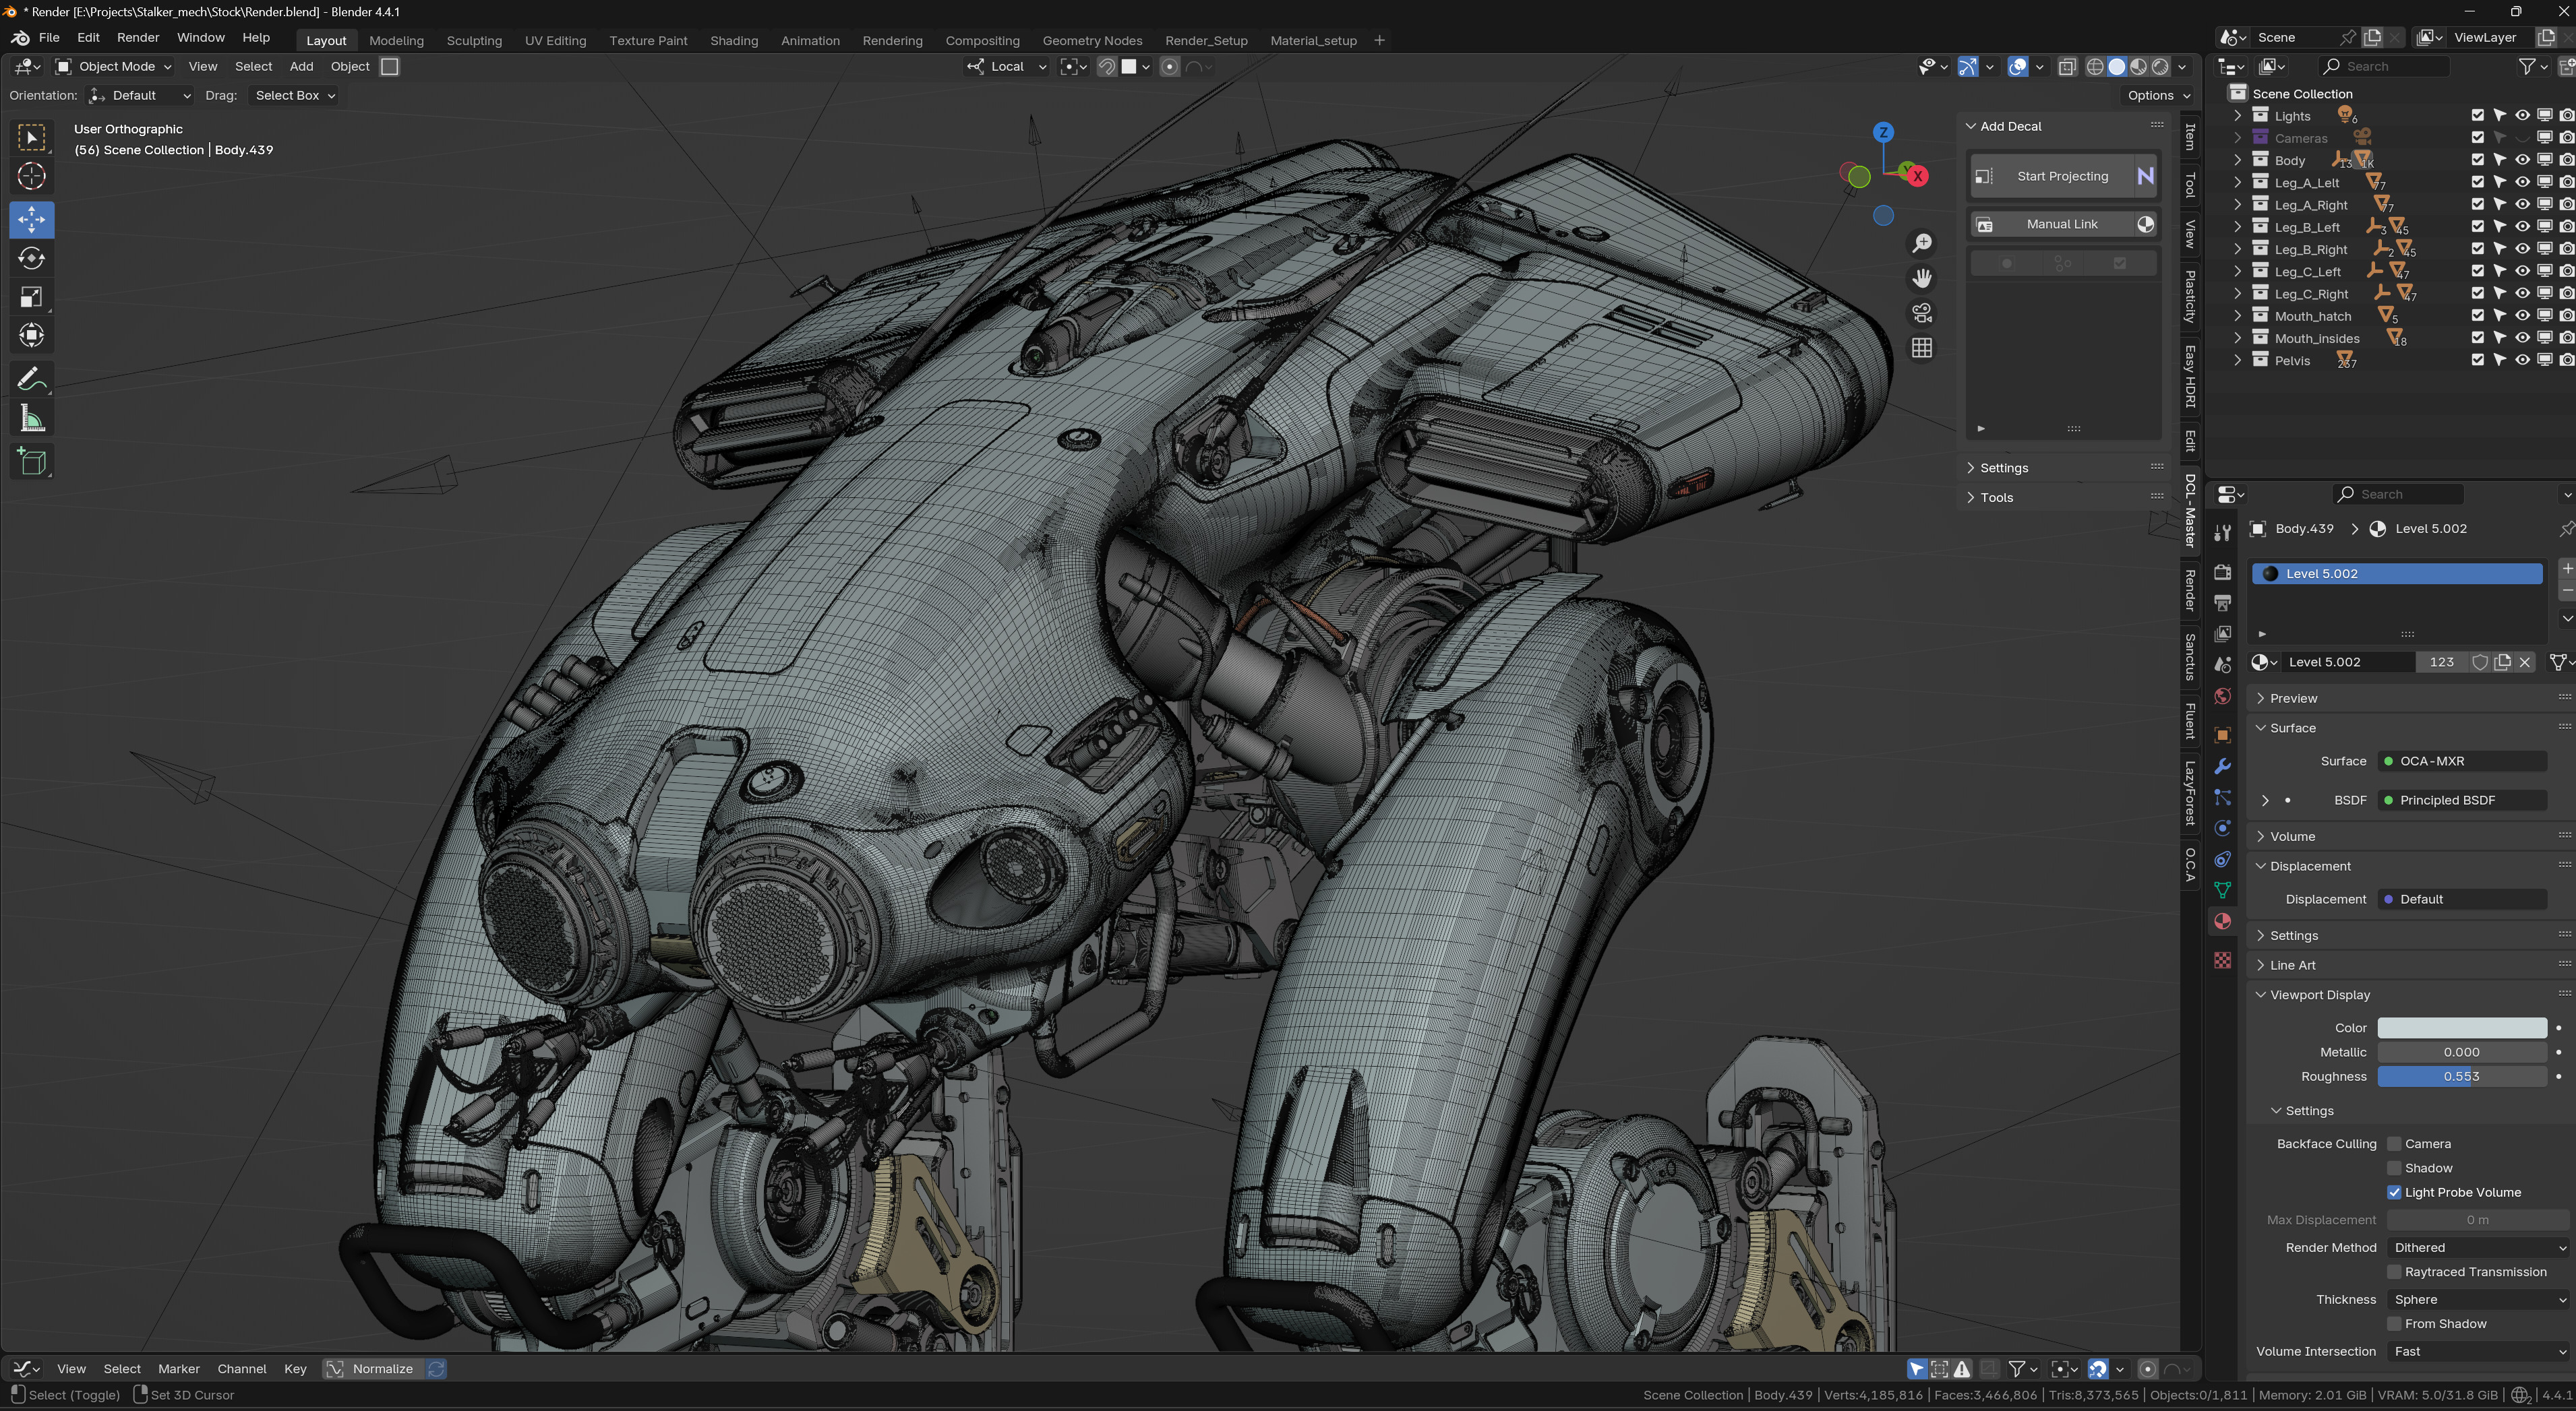The height and width of the screenshot is (1411, 2576).
Task: Click the Z axis on navigation gizmo
Action: (x=1883, y=132)
